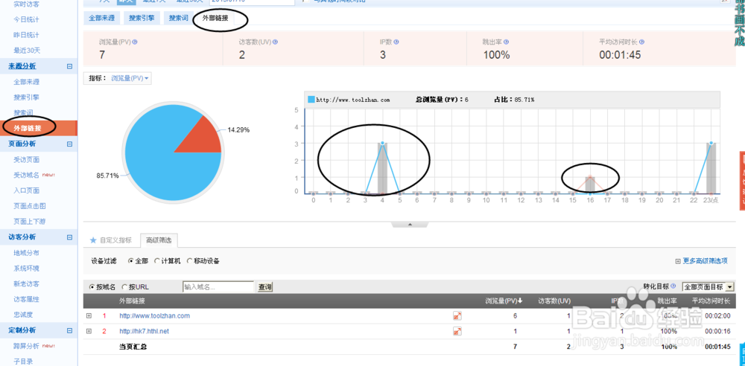Screen dimensions: 745x366
Task: Open help icon beside IP数 summary
Action: 396,42
